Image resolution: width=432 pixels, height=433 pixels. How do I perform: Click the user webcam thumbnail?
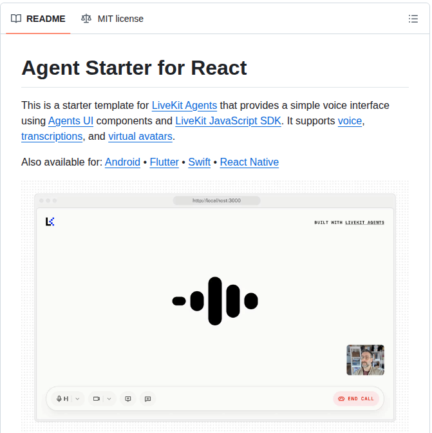pos(365,360)
